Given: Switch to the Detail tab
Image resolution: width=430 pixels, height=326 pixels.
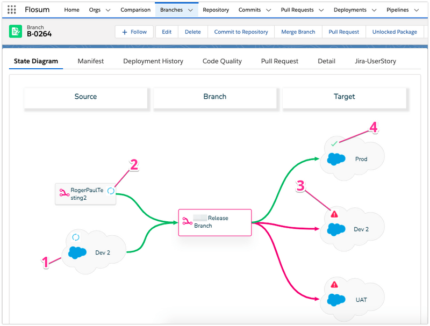Looking at the screenshot, I should point(326,61).
